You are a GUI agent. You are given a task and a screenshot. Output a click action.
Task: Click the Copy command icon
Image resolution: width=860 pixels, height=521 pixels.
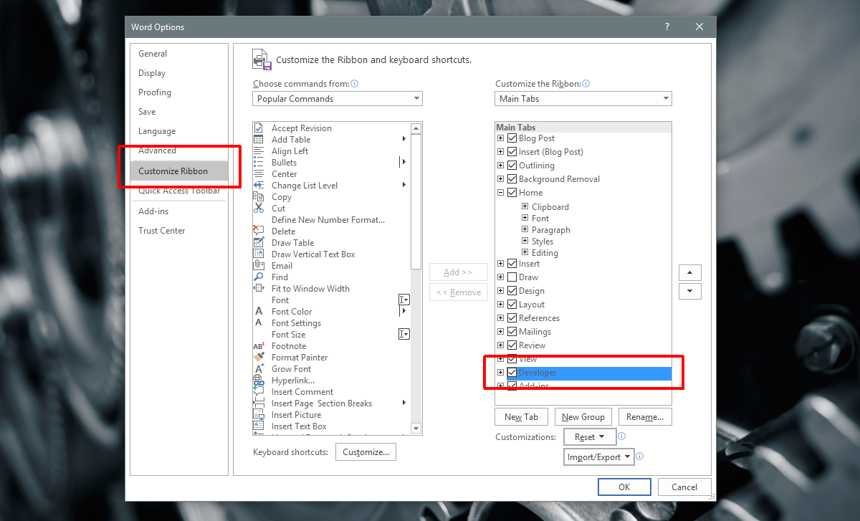click(259, 197)
